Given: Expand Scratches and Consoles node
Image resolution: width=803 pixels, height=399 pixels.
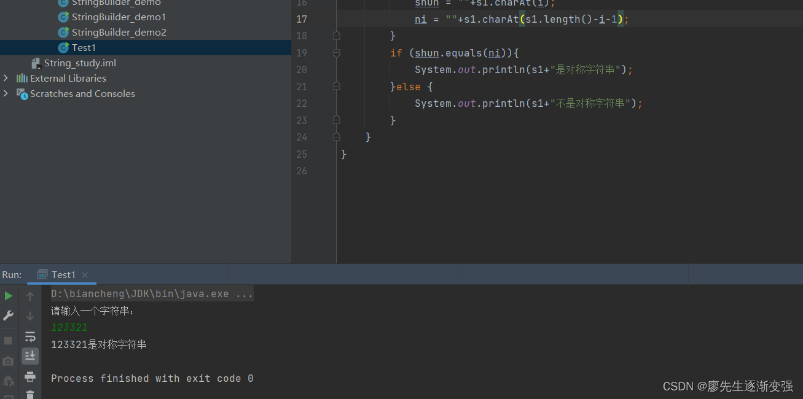Looking at the screenshot, I should click(x=6, y=93).
